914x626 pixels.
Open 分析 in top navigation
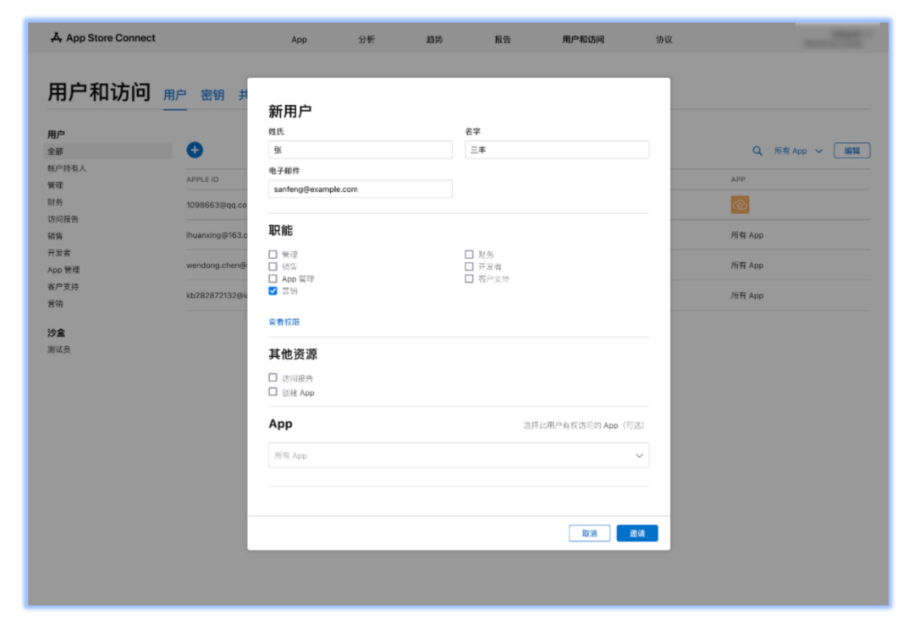tap(366, 40)
